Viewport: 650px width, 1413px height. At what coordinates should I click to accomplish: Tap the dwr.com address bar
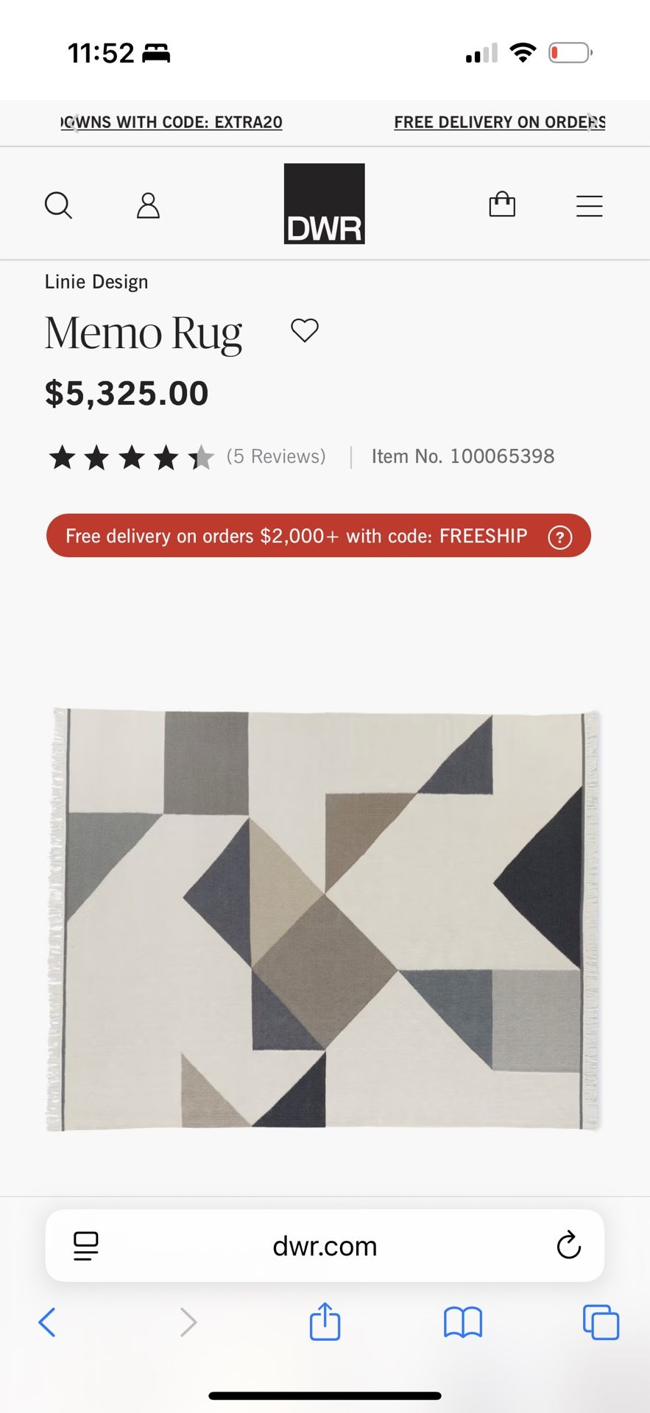[325, 1246]
